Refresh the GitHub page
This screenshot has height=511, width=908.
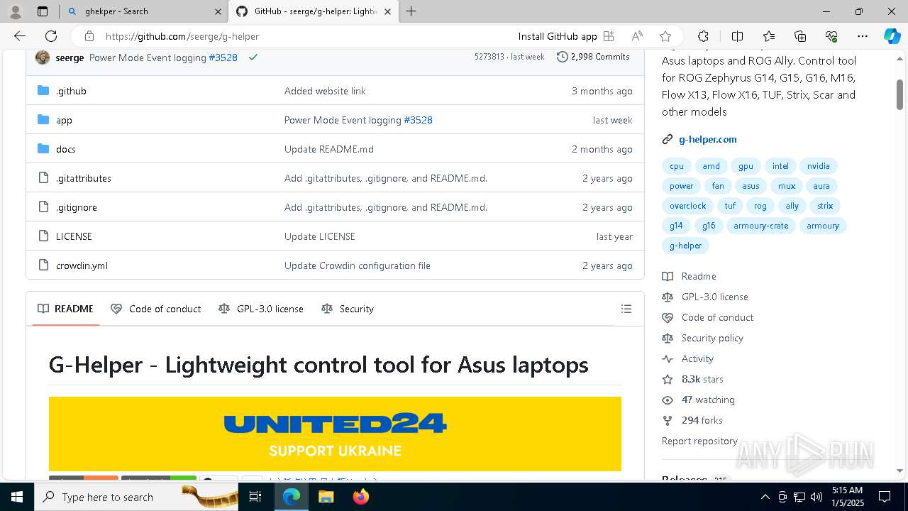point(51,36)
